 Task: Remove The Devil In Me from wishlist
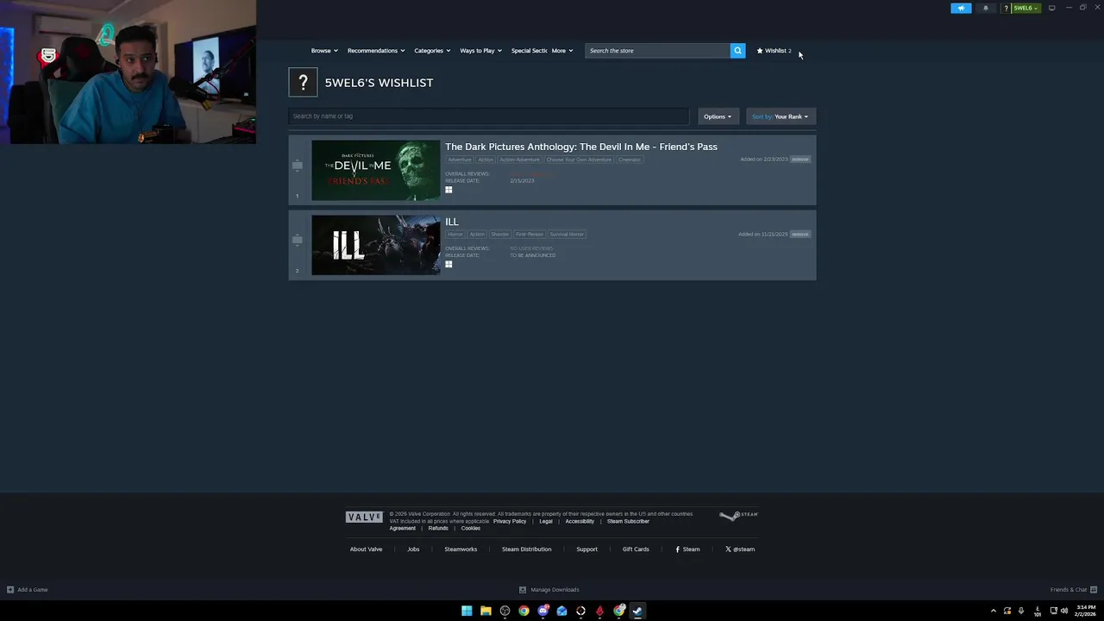pos(800,160)
